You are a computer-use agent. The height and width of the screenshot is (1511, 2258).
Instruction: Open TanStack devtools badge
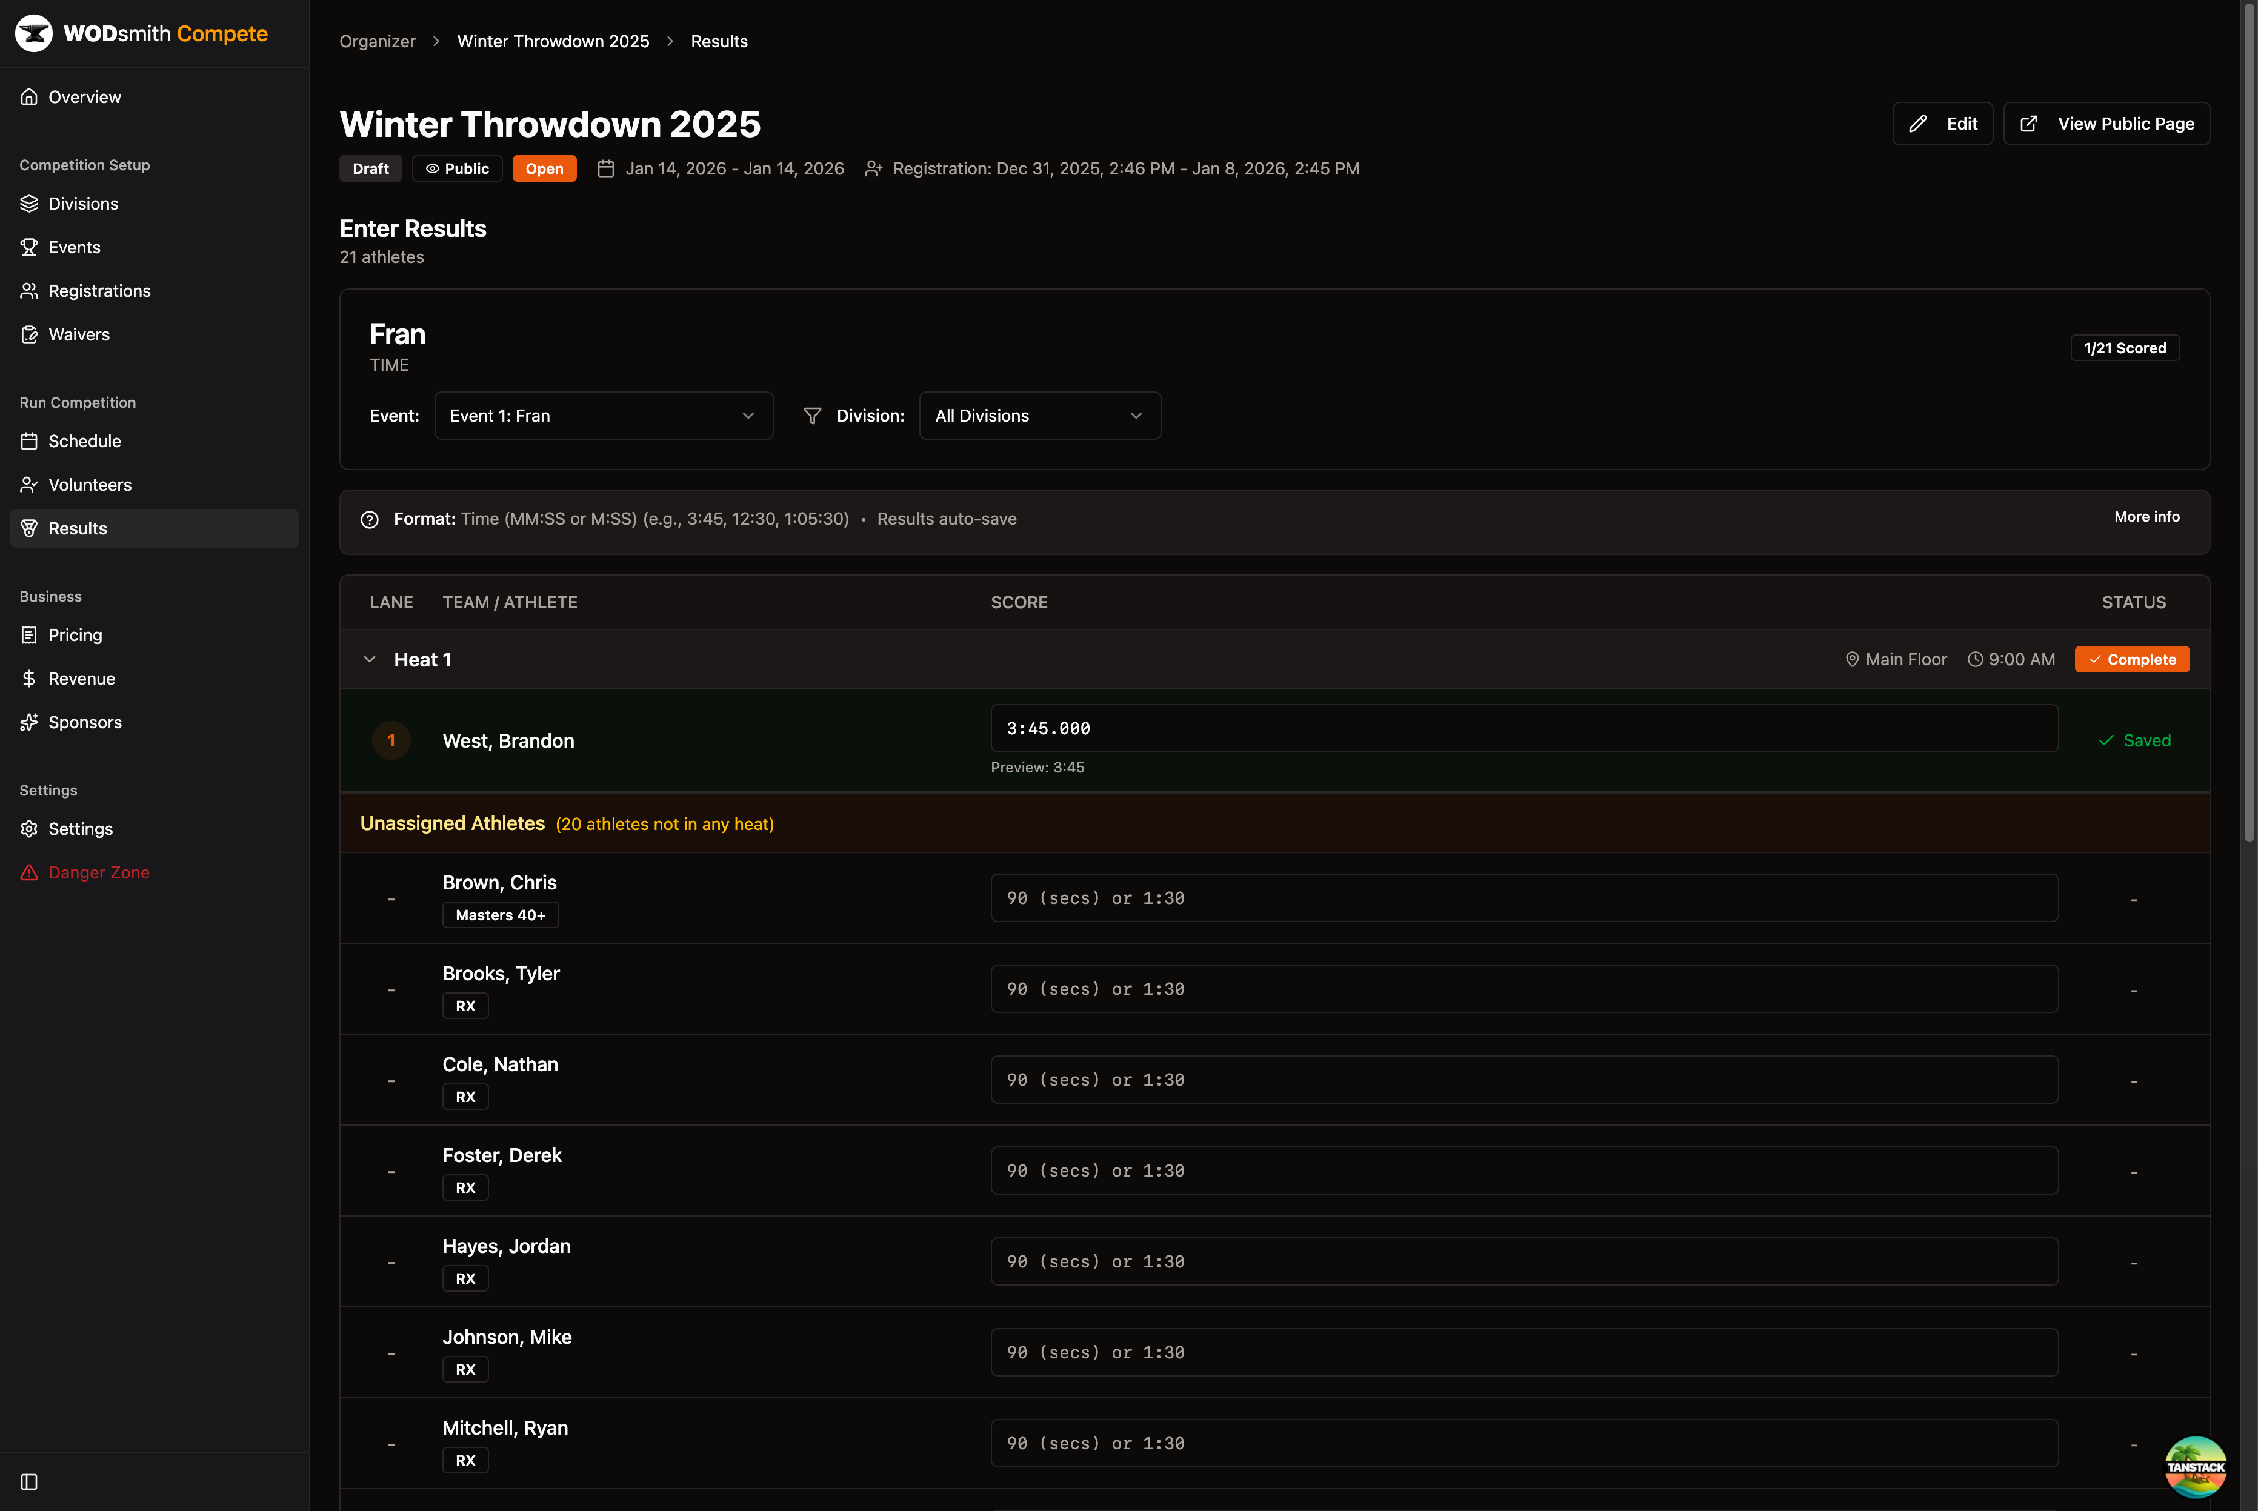2196,1466
